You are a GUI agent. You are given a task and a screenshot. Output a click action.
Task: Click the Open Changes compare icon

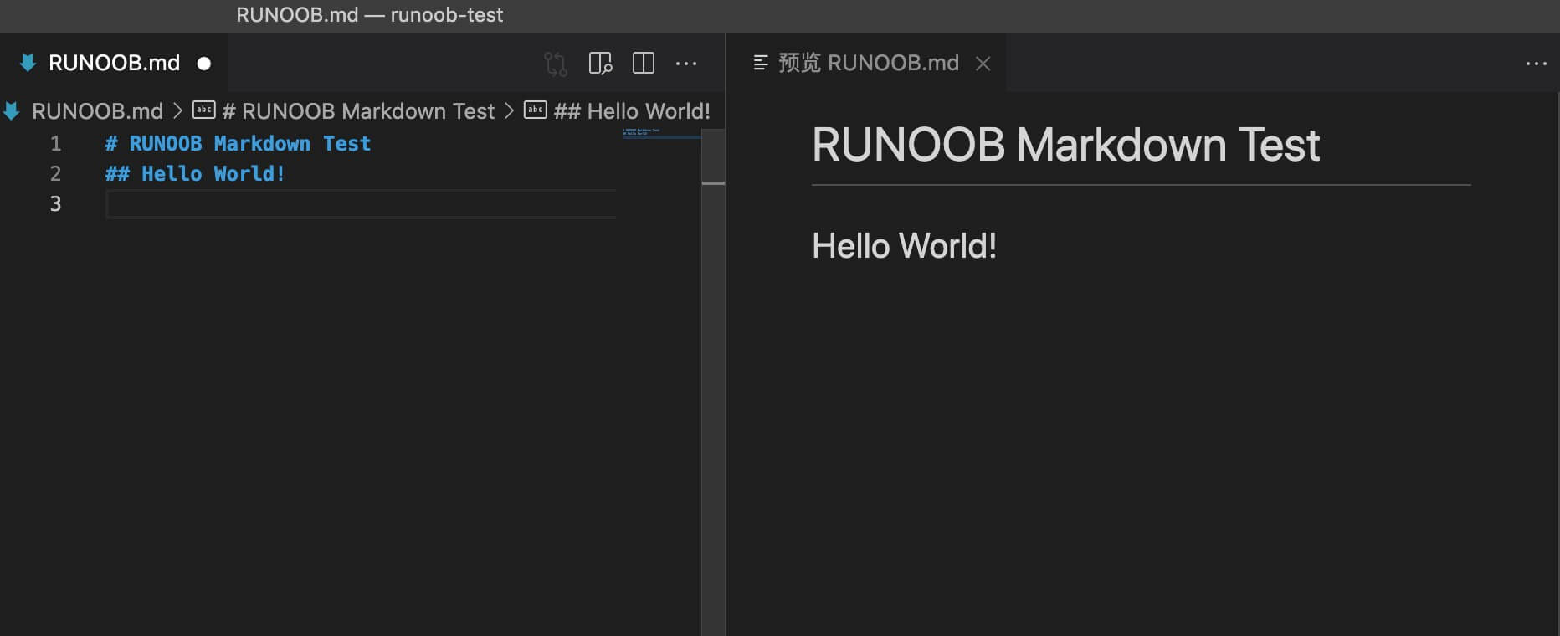pos(555,64)
